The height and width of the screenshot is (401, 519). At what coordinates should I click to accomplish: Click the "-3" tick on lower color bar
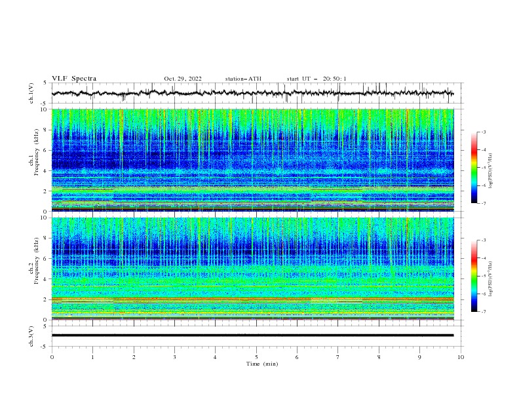click(x=484, y=240)
